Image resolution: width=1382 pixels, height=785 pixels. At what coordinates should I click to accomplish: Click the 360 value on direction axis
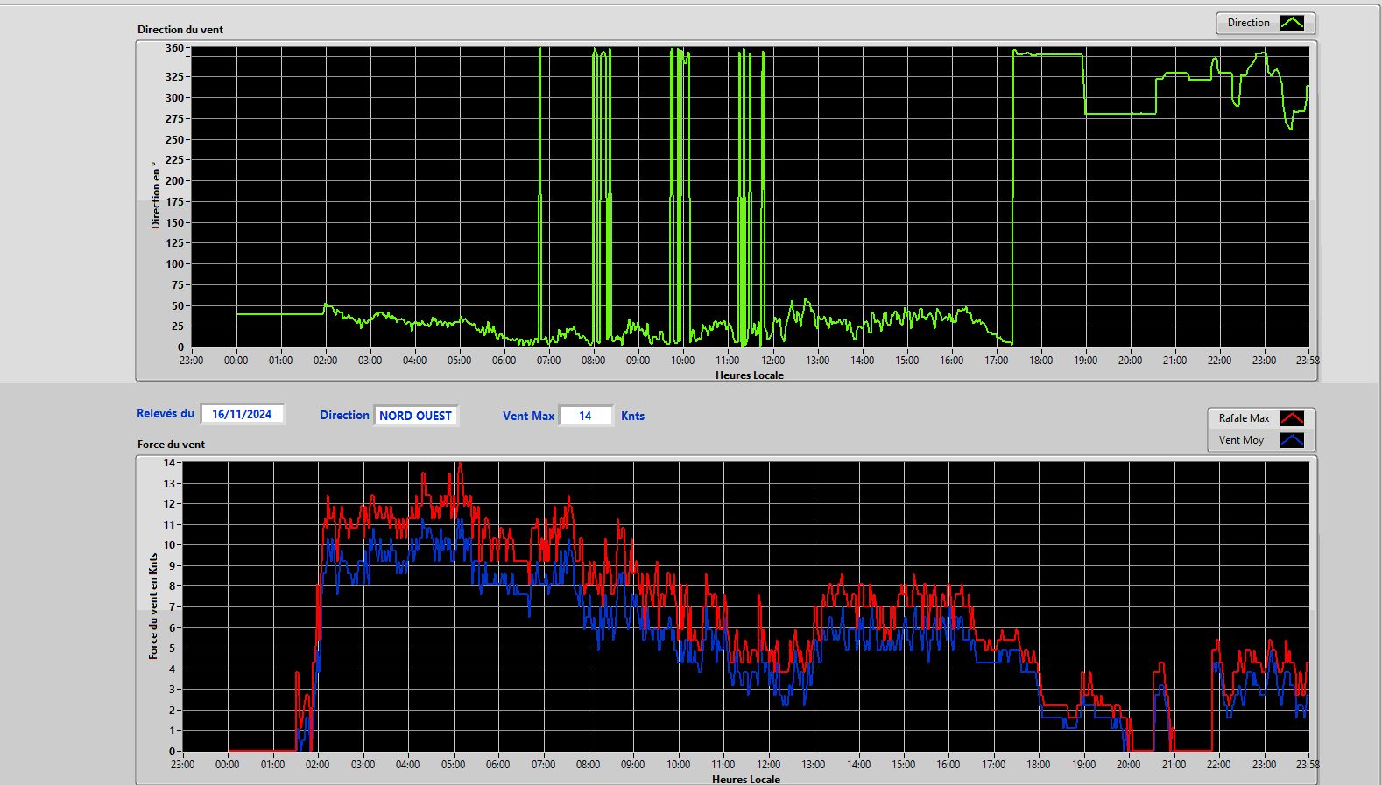174,48
